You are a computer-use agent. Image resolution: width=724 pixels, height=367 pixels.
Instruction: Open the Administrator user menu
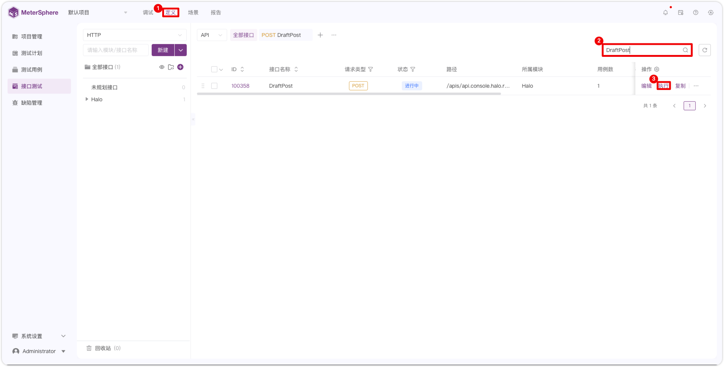tap(39, 351)
